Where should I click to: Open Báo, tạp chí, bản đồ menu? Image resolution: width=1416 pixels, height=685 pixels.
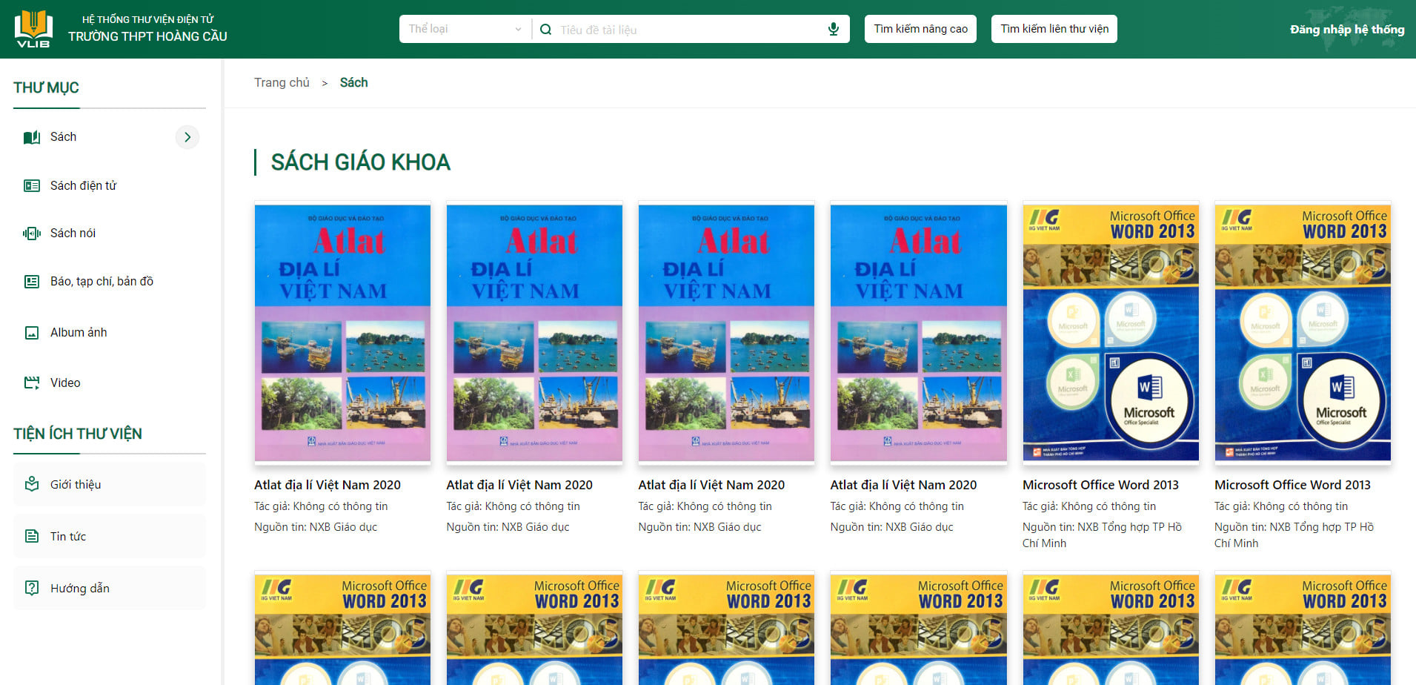pyautogui.click(x=102, y=282)
